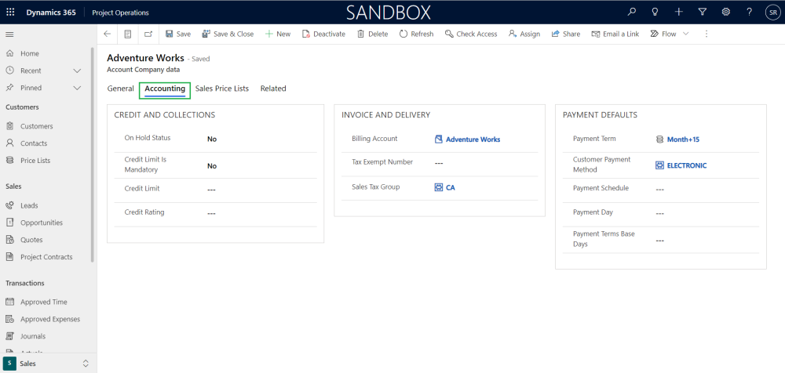Open Contacts in the sidebar
785x373 pixels.
pyautogui.click(x=34, y=143)
